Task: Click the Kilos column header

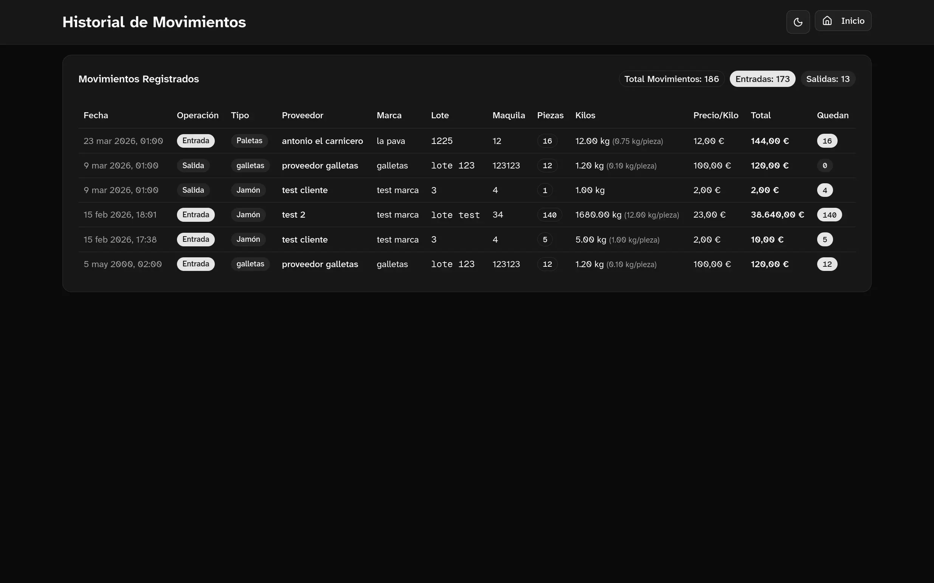Action: pos(585,115)
